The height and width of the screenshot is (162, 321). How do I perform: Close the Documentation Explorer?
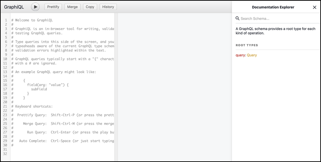(315, 8)
